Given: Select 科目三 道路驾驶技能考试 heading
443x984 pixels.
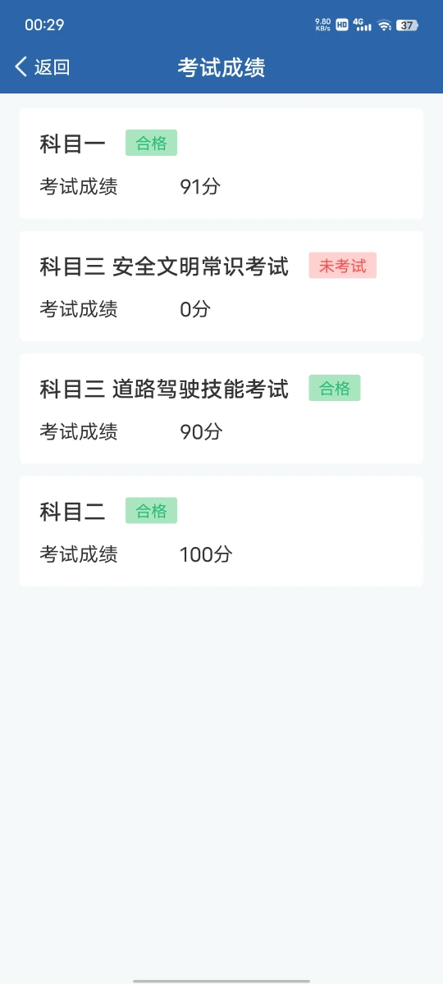Looking at the screenshot, I should (x=164, y=389).
